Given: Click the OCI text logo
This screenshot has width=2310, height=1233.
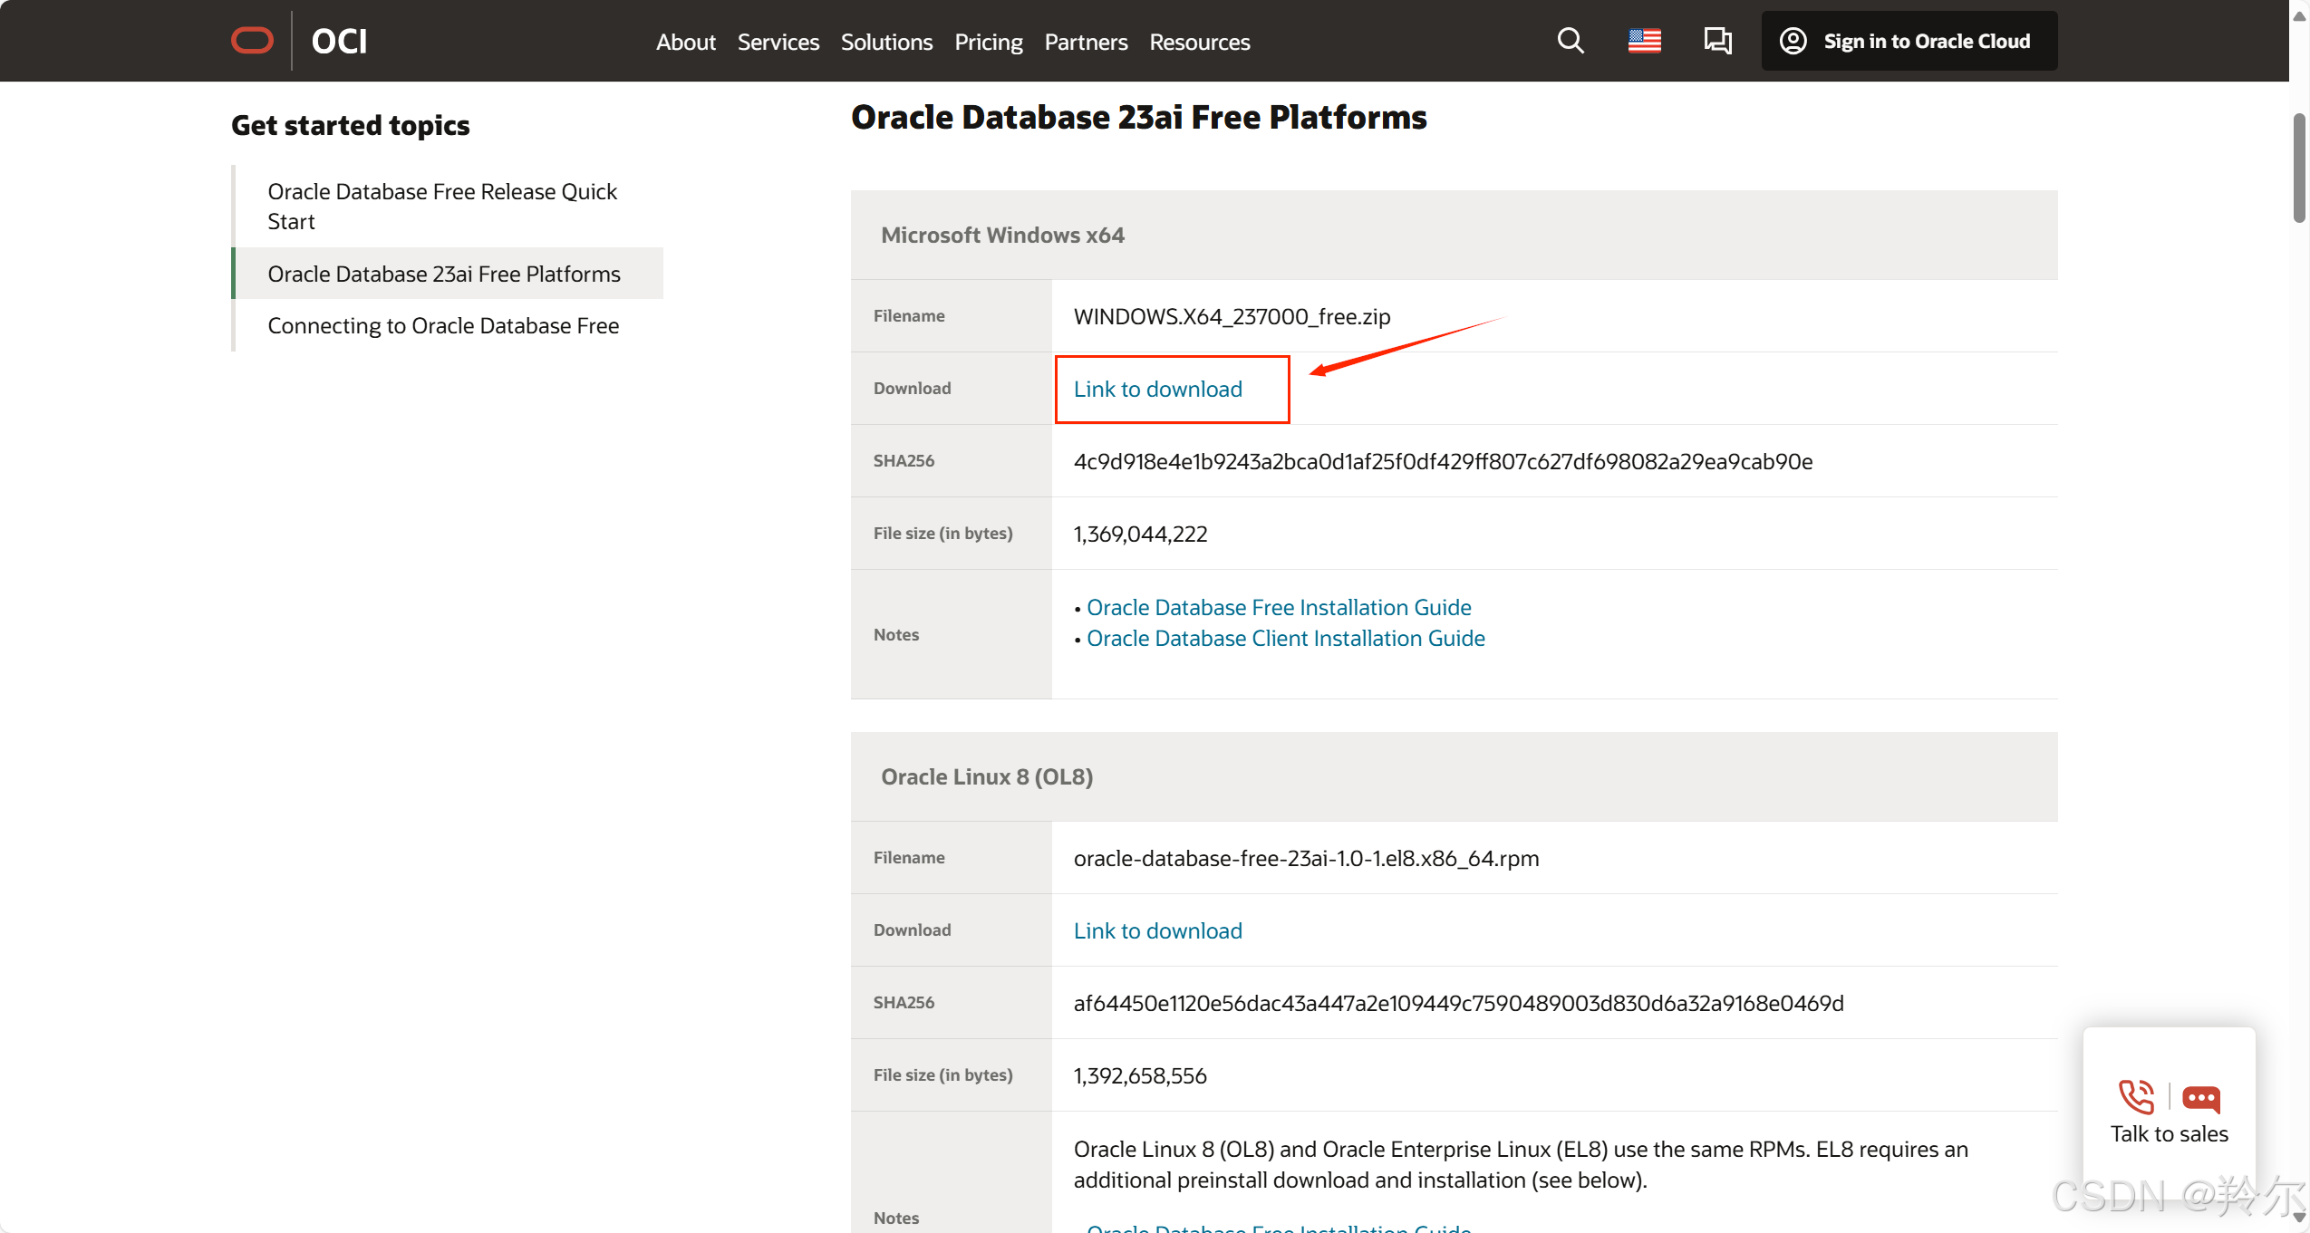Looking at the screenshot, I should 339,41.
